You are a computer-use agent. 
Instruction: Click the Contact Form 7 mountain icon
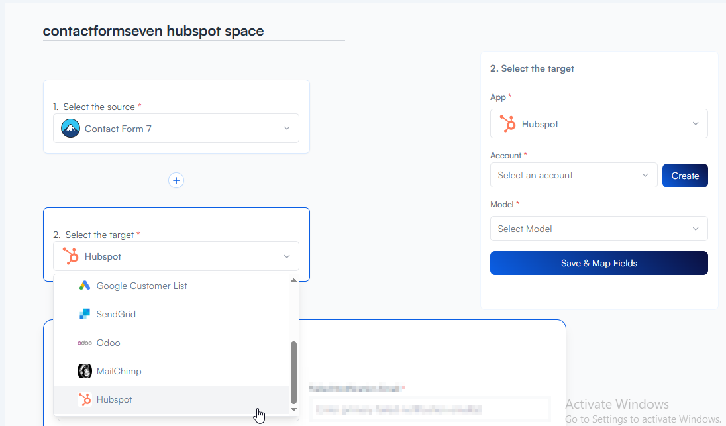click(x=70, y=129)
